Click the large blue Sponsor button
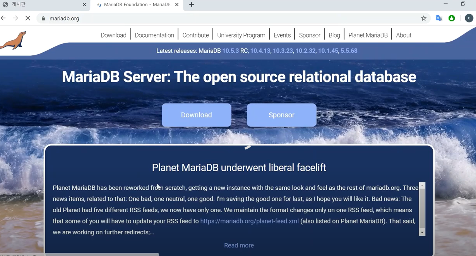 point(282,115)
